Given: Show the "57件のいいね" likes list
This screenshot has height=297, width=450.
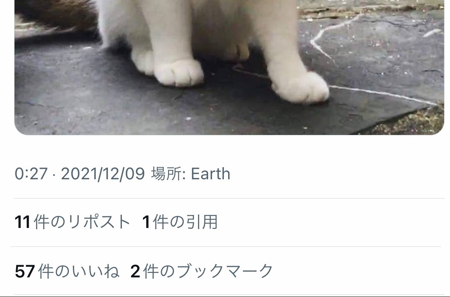Looking at the screenshot, I should pos(67,271).
